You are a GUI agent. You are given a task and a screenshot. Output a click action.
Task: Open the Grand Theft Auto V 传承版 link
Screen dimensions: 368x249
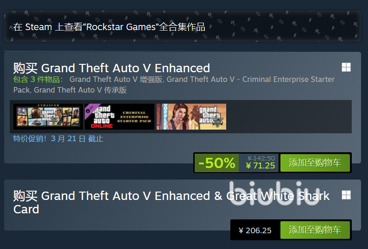point(80,90)
